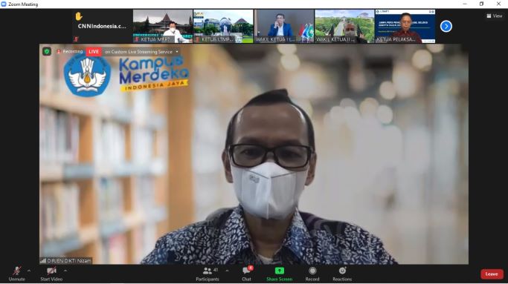The height and width of the screenshot is (284, 508).
Task: Select the CNNIndonesia participant tile
Action: point(102,26)
